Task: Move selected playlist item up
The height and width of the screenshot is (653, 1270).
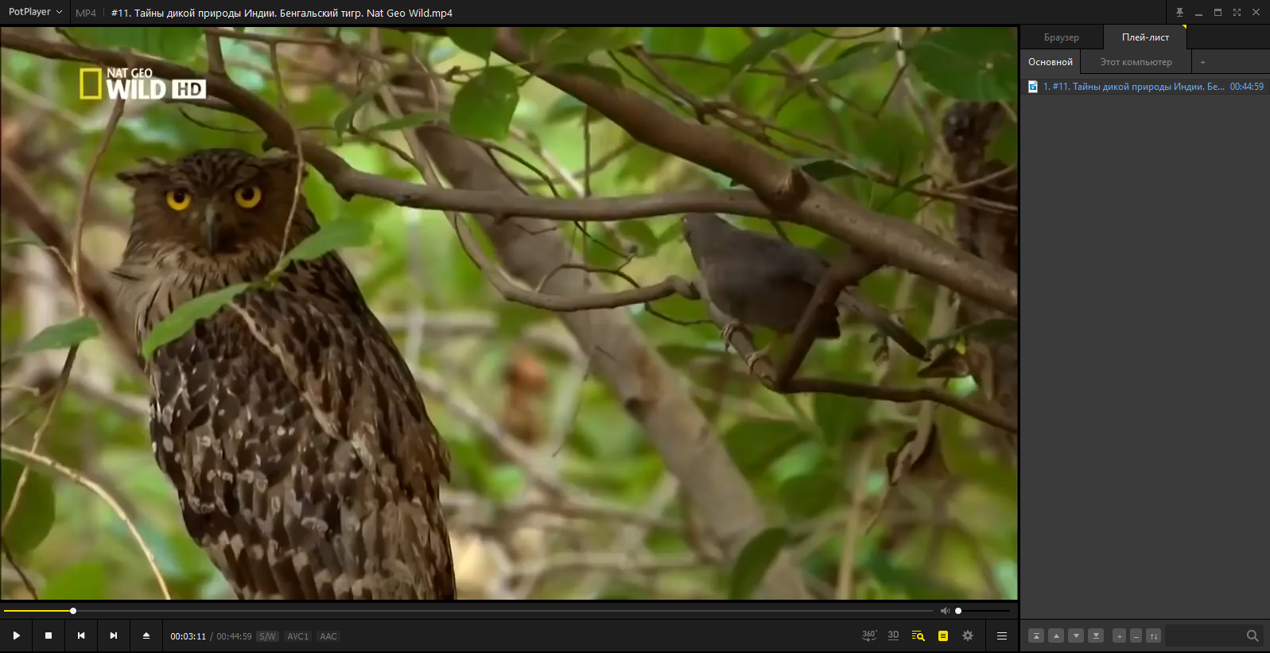Action: tap(1056, 636)
